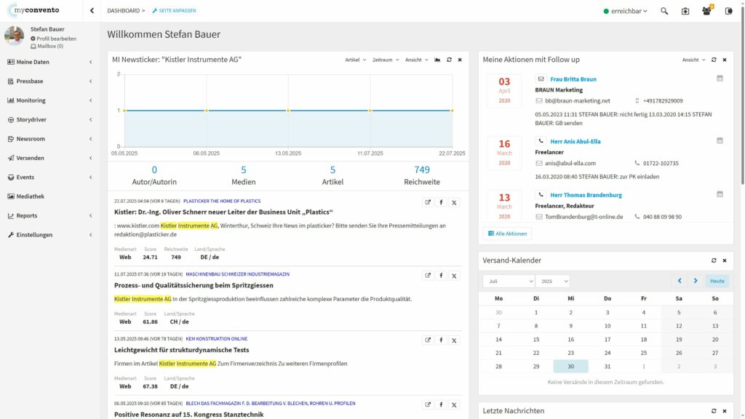745x419 pixels.
Task: Open contact Frau Britta Braun
Action: pyautogui.click(x=573, y=79)
